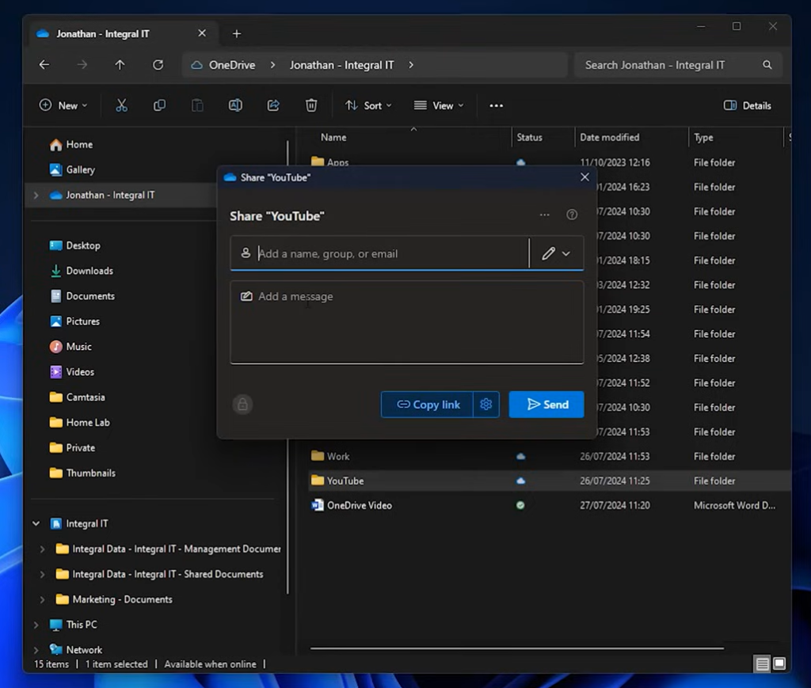This screenshot has height=688, width=811.
Task: Open the Pictures folder in sidebar
Action: coord(74,321)
